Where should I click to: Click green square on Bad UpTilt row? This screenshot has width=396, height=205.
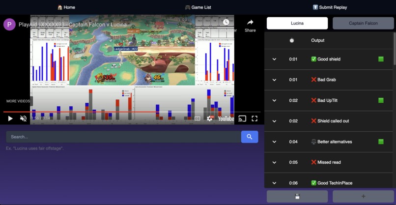pyautogui.click(x=381, y=100)
